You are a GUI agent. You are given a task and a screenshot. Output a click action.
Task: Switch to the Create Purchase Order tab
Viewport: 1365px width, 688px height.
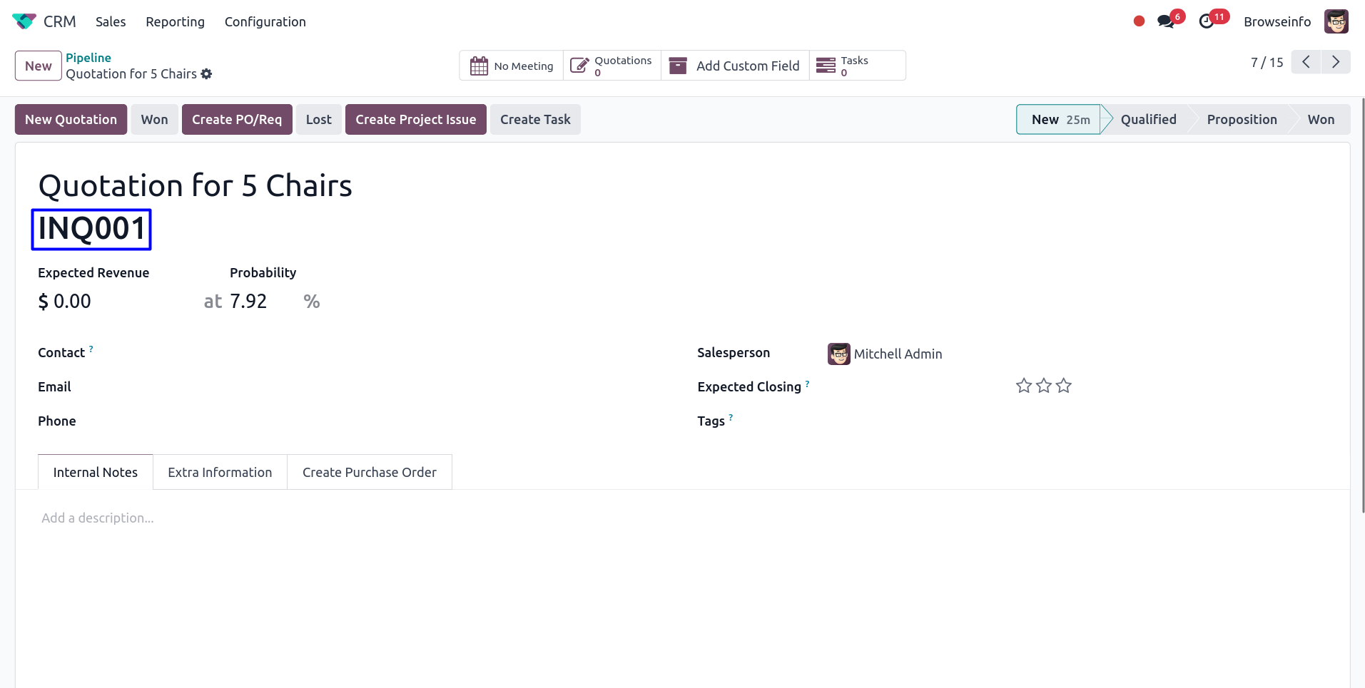pyautogui.click(x=369, y=472)
